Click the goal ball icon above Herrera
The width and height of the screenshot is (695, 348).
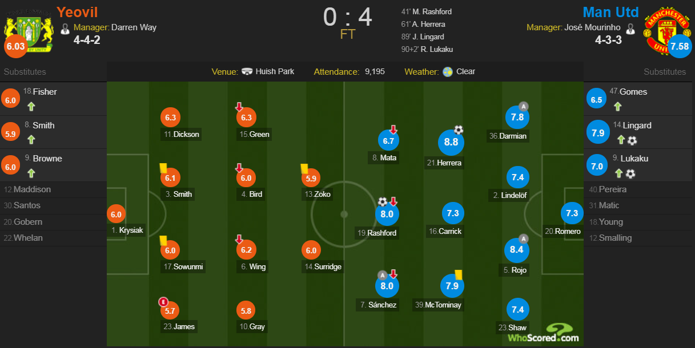(x=459, y=130)
